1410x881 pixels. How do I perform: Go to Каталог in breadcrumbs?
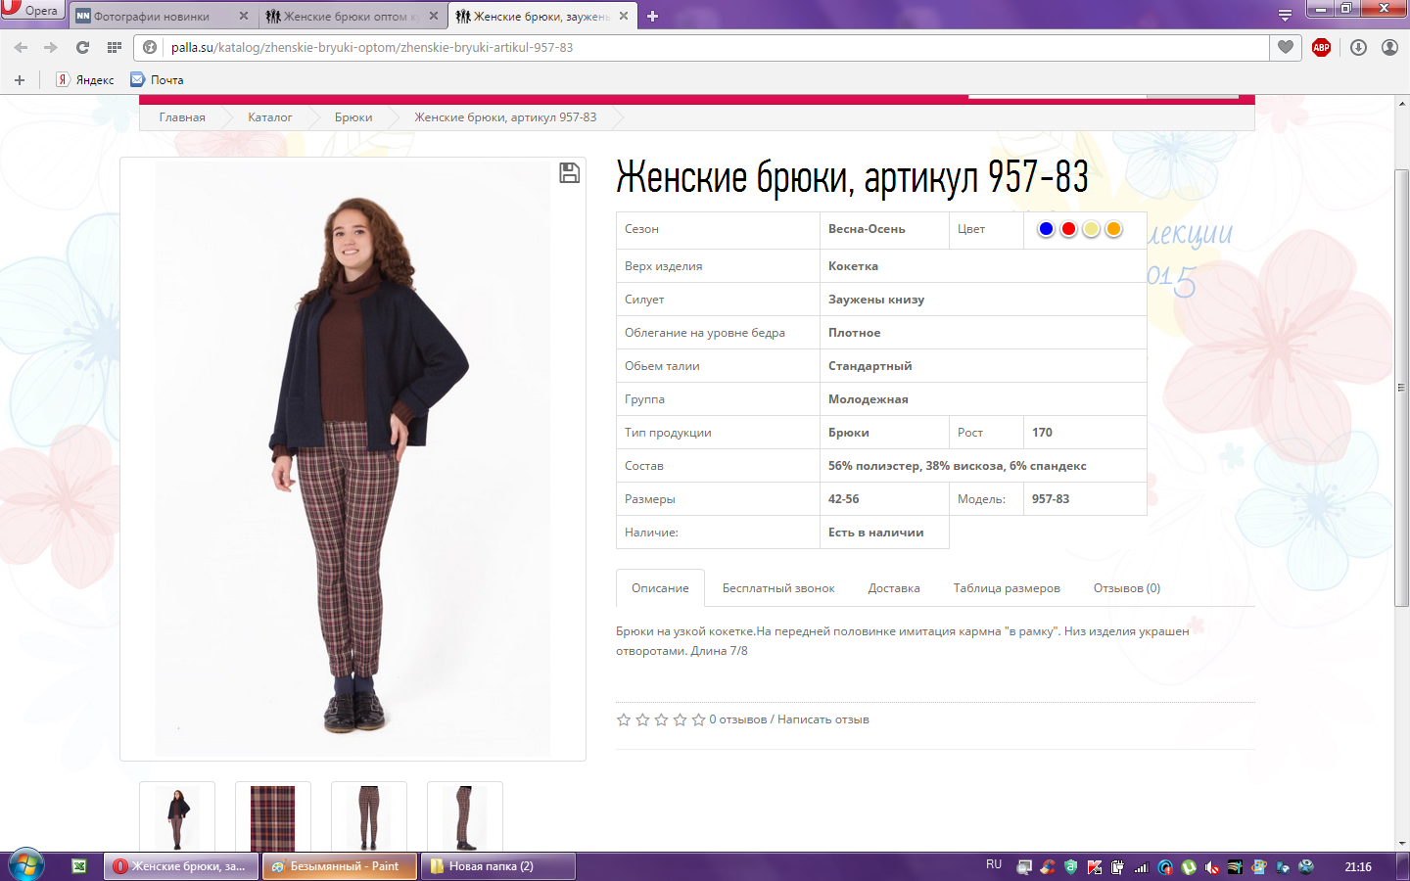pyautogui.click(x=269, y=117)
